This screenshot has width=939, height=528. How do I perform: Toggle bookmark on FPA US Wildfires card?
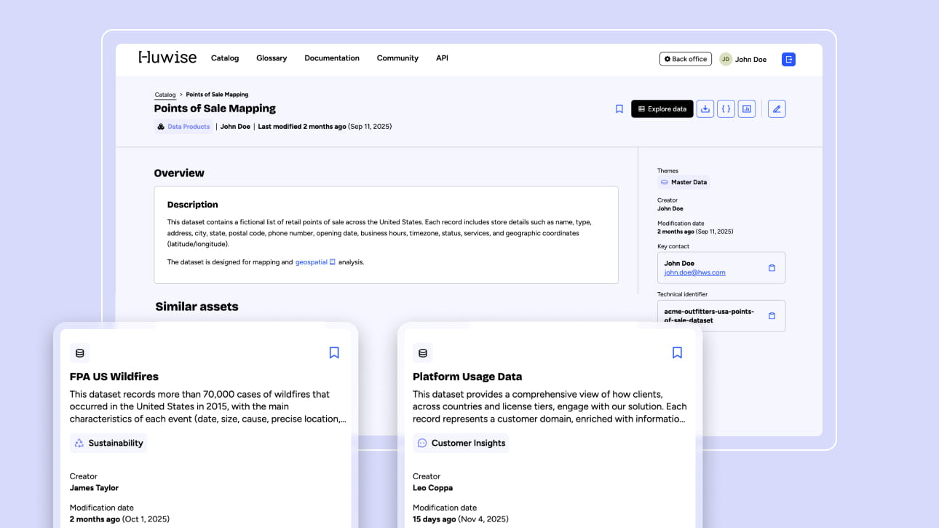pos(334,352)
